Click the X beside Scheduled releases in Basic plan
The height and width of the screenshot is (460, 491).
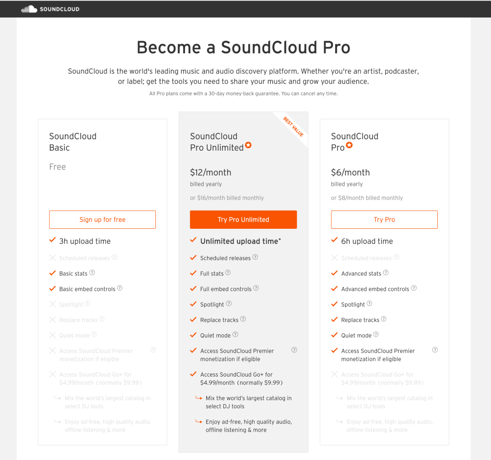[x=53, y=258]
